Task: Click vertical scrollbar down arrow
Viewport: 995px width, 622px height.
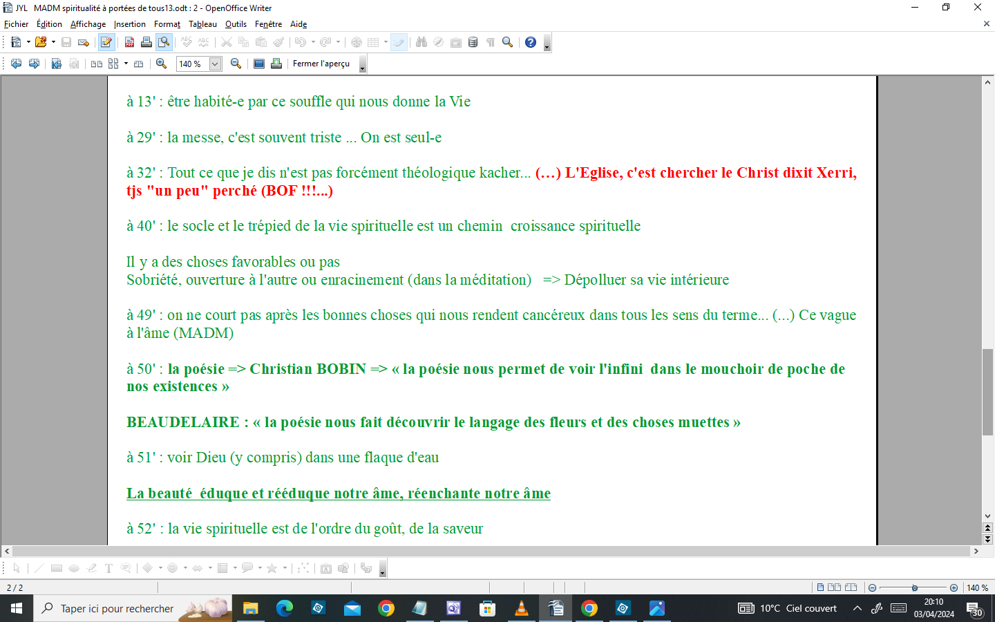Action: click(987, 516)
